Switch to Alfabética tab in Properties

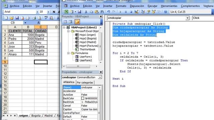pyautogui.click(x=69, y=82)
